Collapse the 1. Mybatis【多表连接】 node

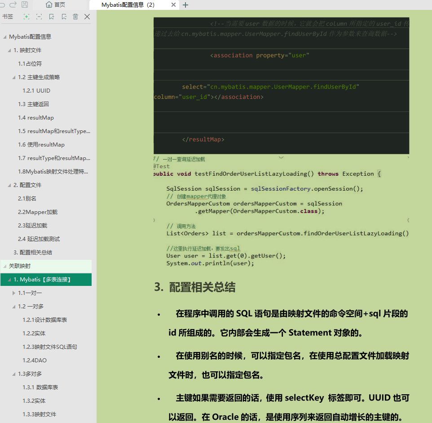9,280
